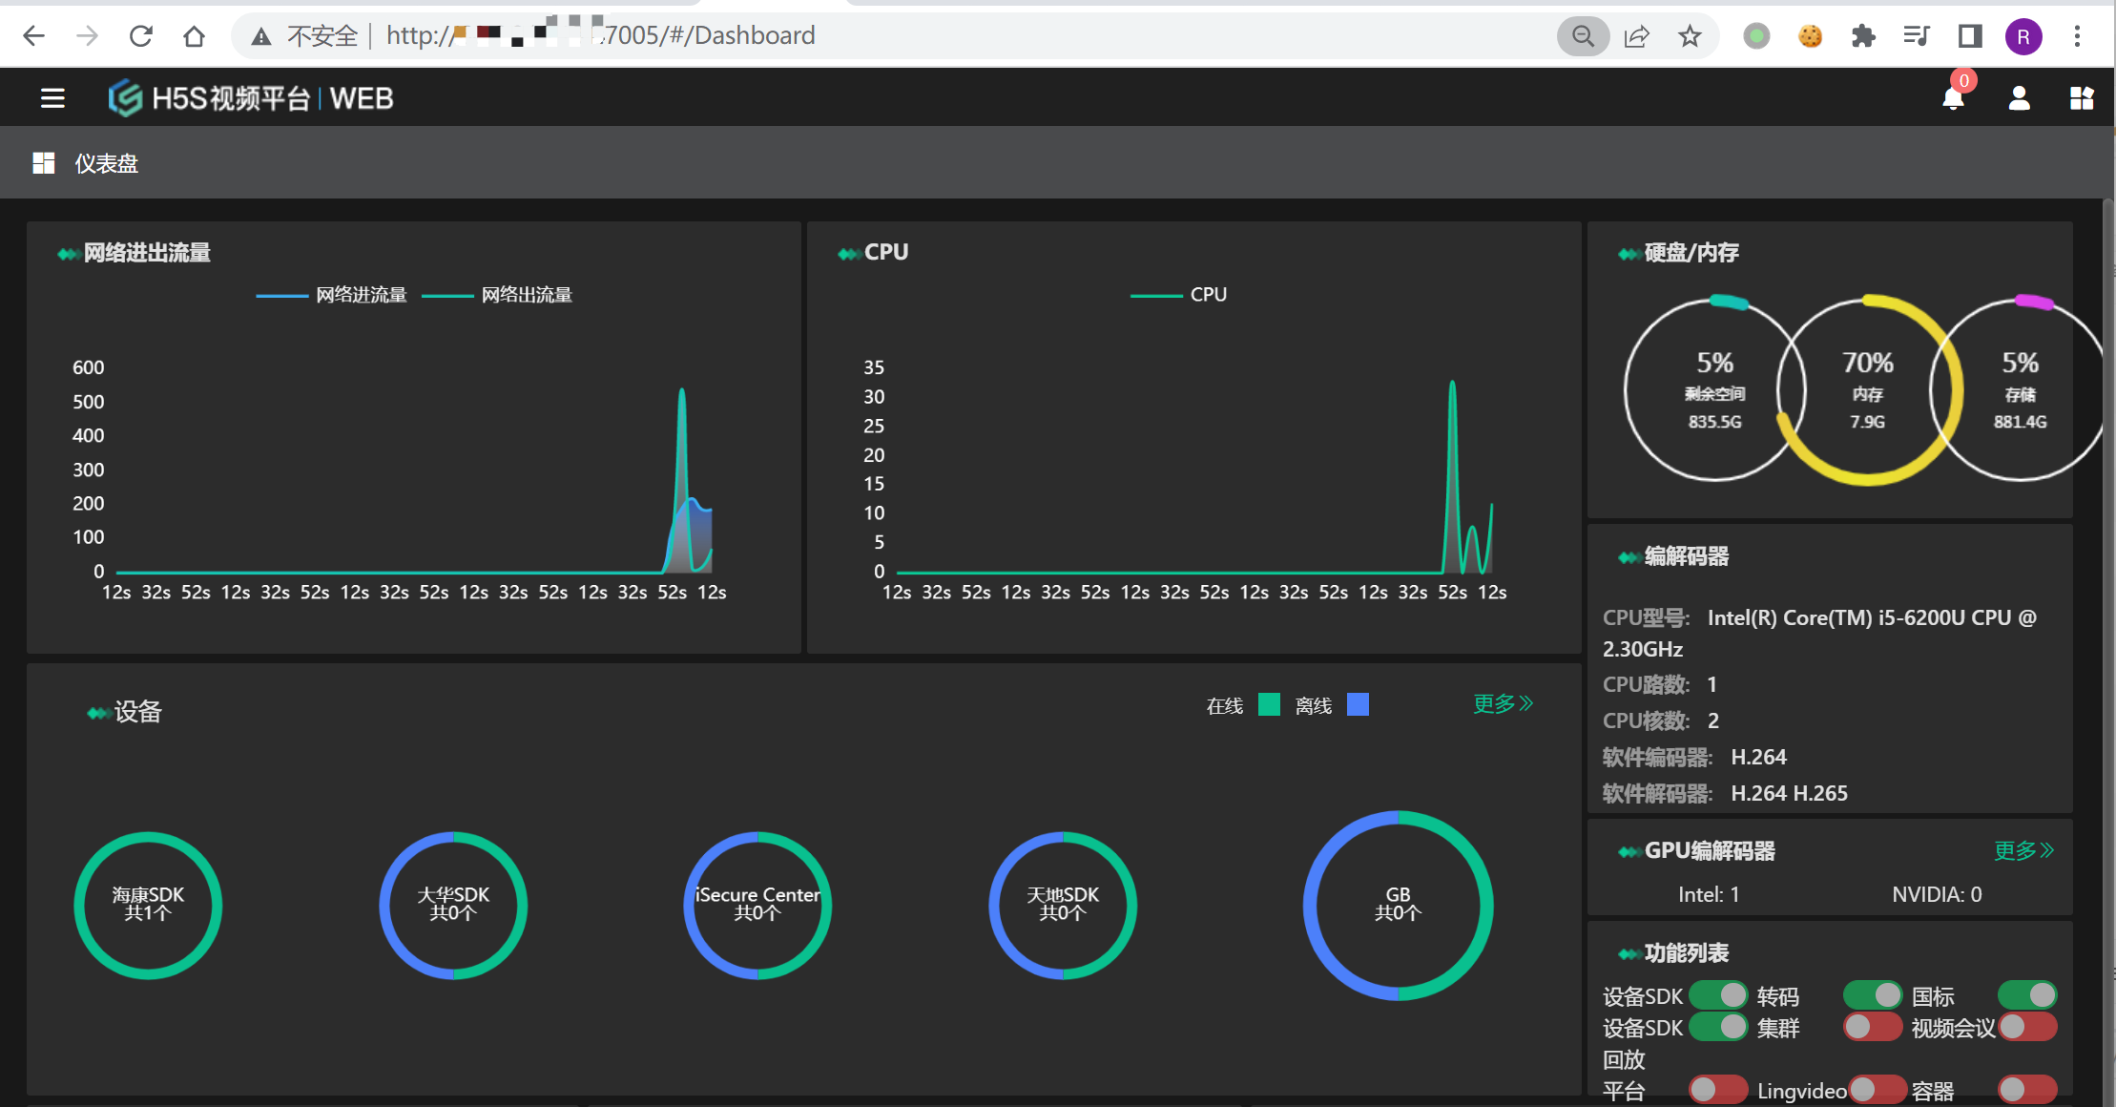Bookmark page with the star icon

(x=1690, y=36)
